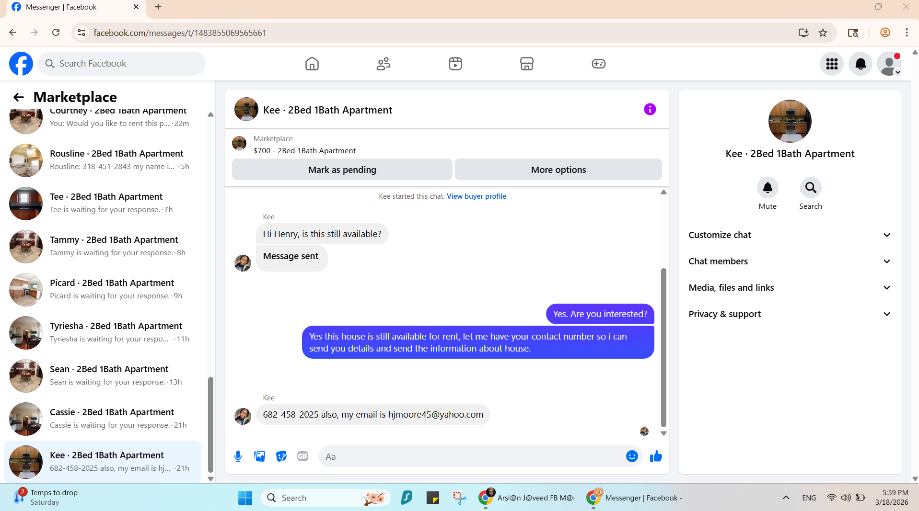Click the chat messages vertical scrollbar
Screen dimensions: 919x511
[x=663, y=347]
